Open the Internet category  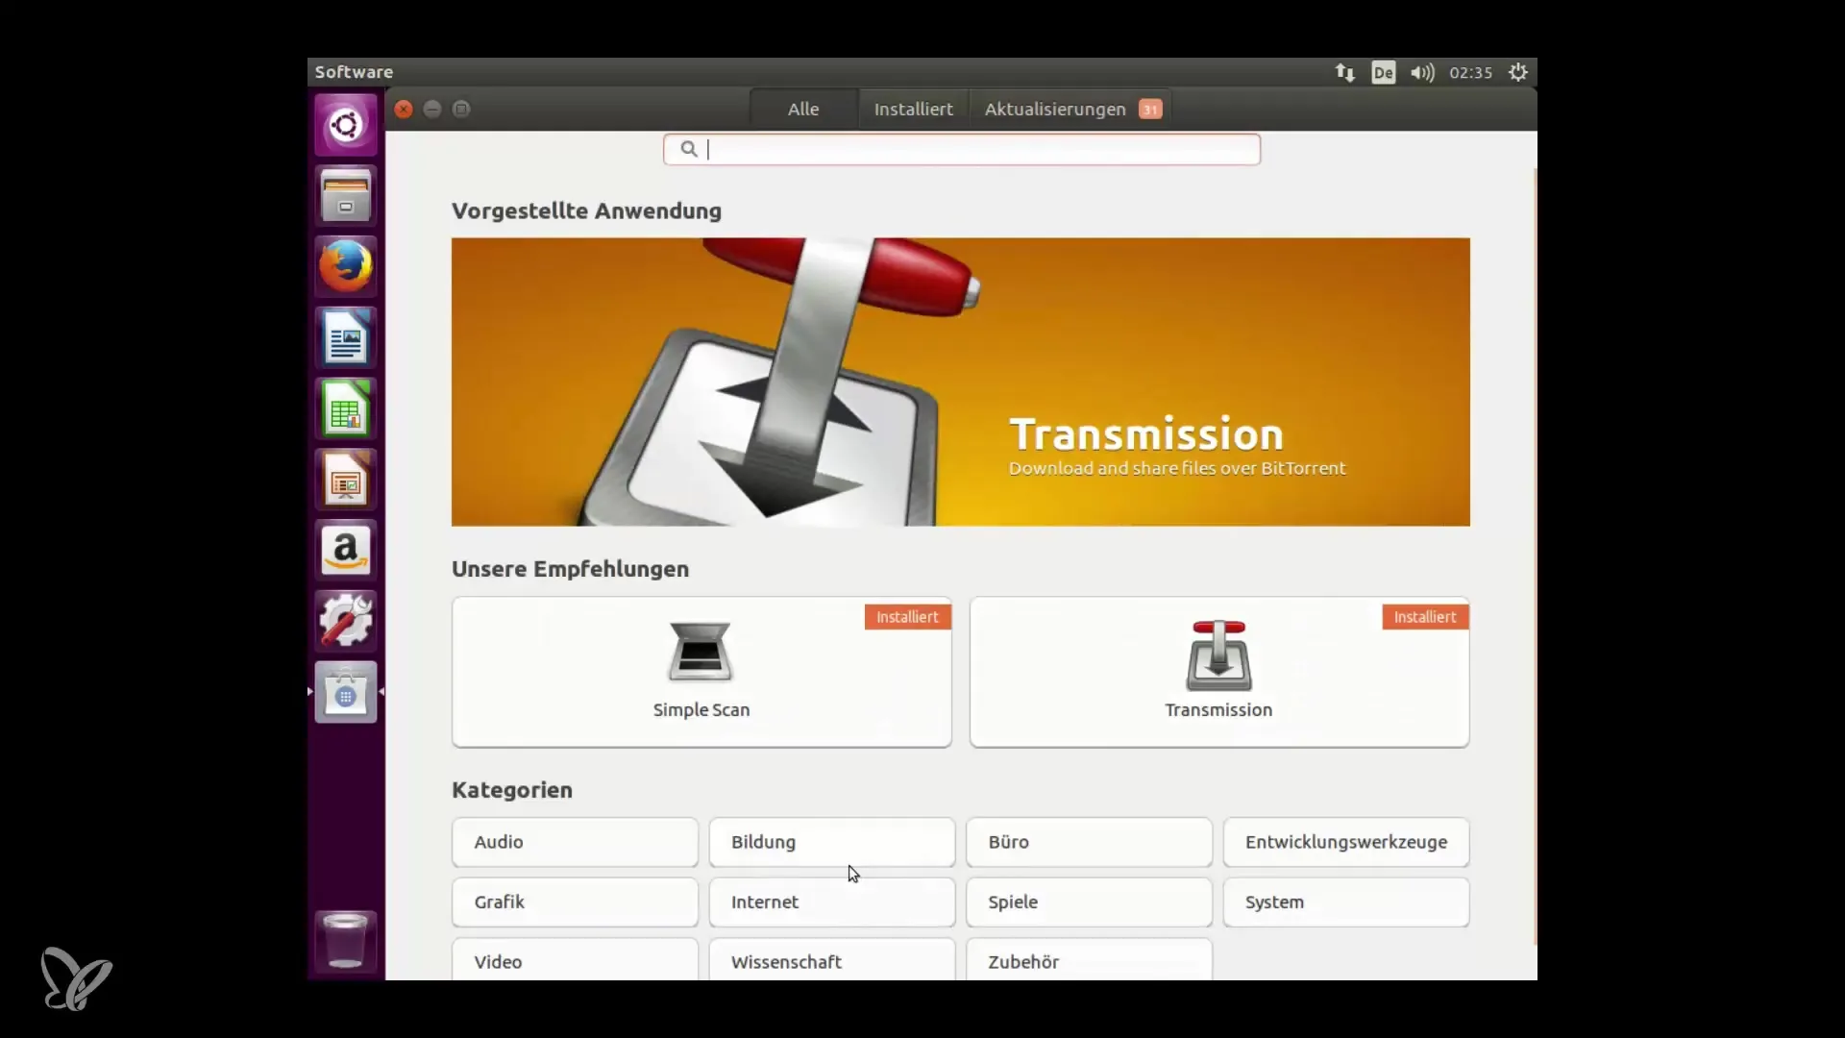tap(832, 902)
